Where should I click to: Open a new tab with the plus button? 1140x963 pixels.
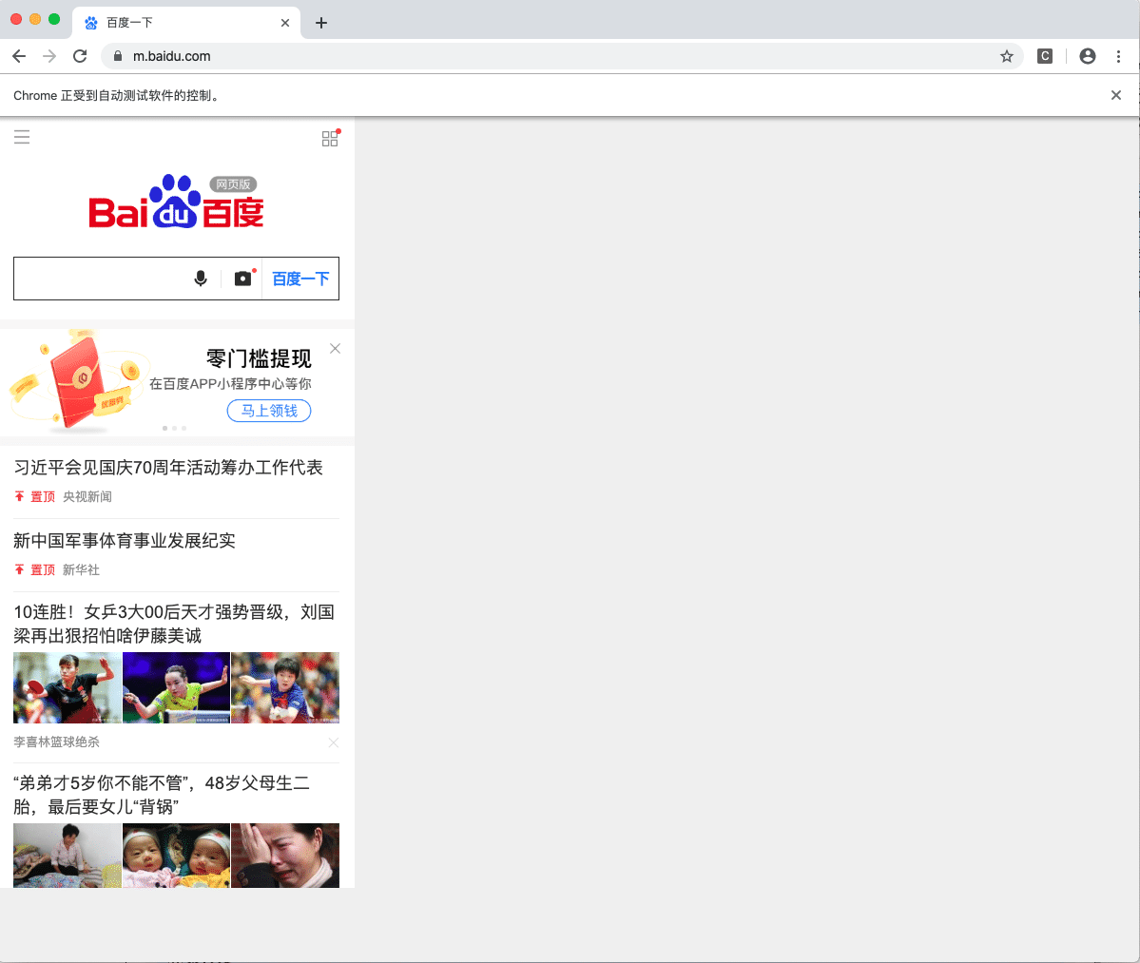point(321,23)
